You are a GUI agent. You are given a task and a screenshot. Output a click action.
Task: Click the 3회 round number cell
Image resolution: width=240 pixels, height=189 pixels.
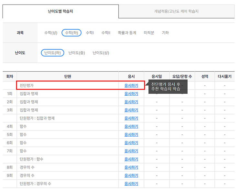click(10, 110)
